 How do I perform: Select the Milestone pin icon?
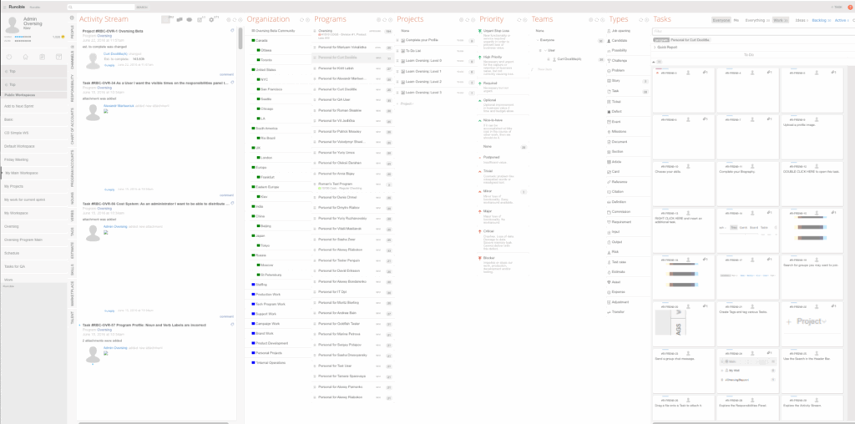tap(609, 131)
